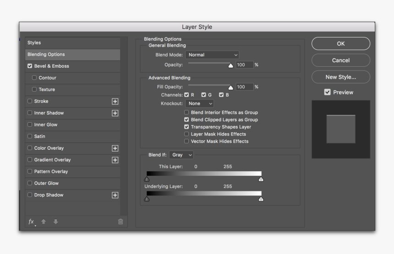
Task: Enable the Drop Shadow checkbox
Action: pyautogui.click(x=30, y=195)
